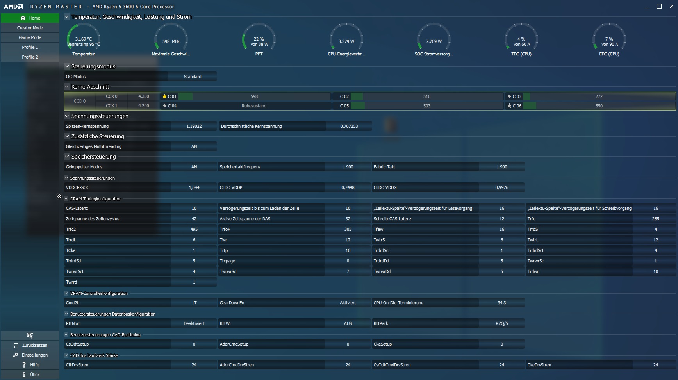Click the reset arrow icon beside Zurücksetzen
Screen dimensions: 678x380
tap(16, 345)
